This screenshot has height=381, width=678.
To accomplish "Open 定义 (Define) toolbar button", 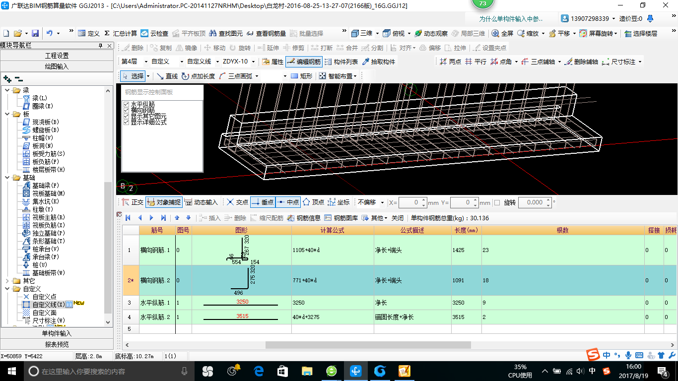I will point(89,33).
